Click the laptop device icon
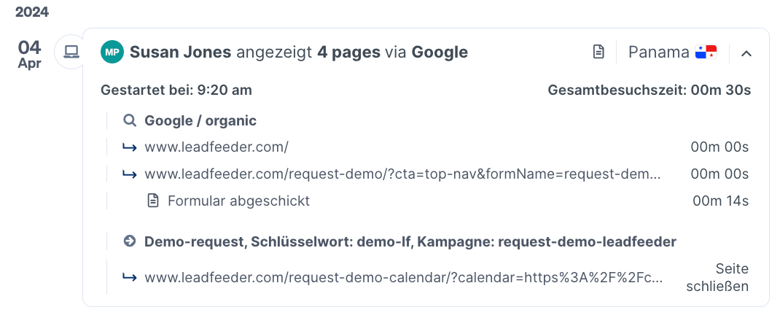This screenshot has height=318, width=780. 73,51
